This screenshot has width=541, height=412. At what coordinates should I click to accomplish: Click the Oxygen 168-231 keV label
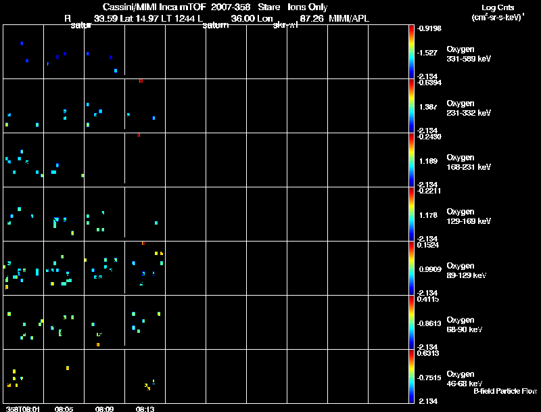tap(469, 162)
